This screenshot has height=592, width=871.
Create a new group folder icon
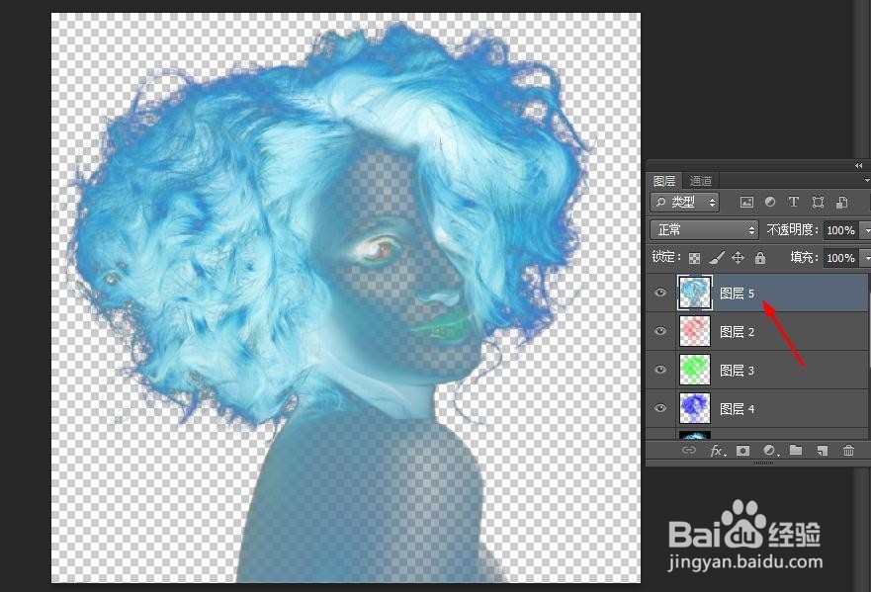click(x=796, y=450)
